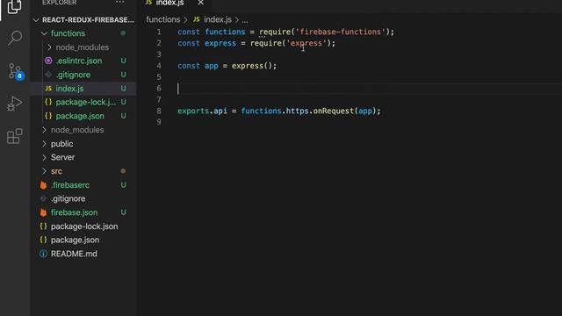Collapse the REACT-REDUX-FIREBASE project root
This screenshot has height=316, width=562.
(83, 19)
